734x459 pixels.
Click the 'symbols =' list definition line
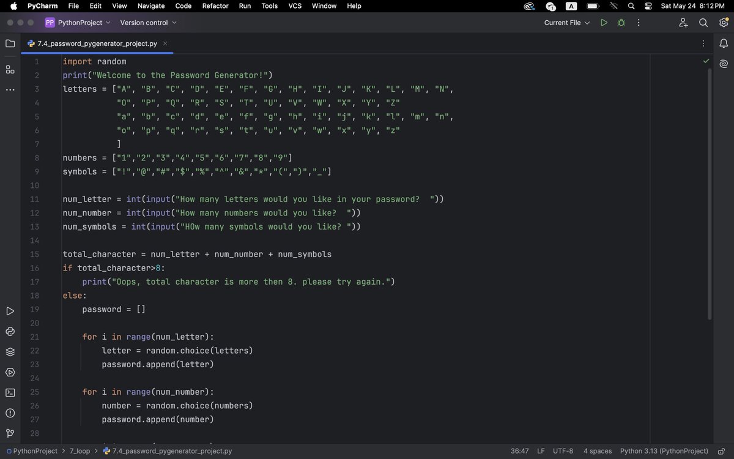click(x=197, y=171)
